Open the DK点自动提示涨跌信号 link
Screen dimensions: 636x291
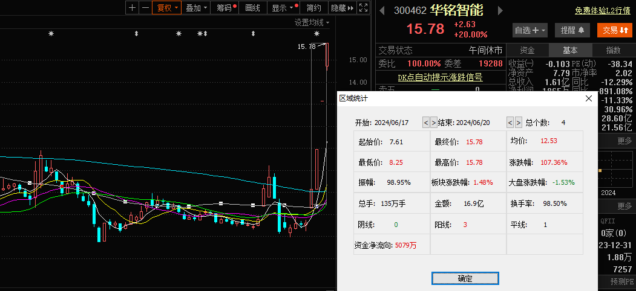[x=440, y=77]
